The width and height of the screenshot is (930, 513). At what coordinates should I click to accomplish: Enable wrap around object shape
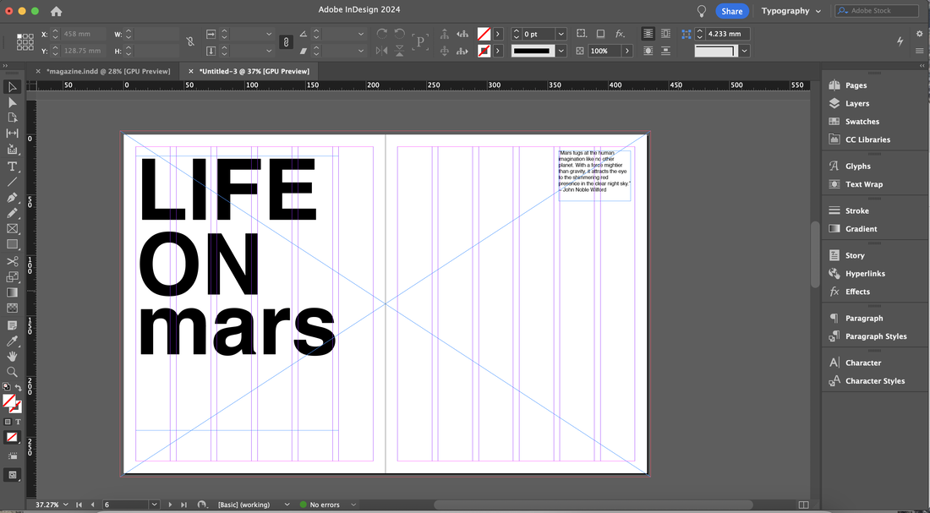(x=648, y=51)
